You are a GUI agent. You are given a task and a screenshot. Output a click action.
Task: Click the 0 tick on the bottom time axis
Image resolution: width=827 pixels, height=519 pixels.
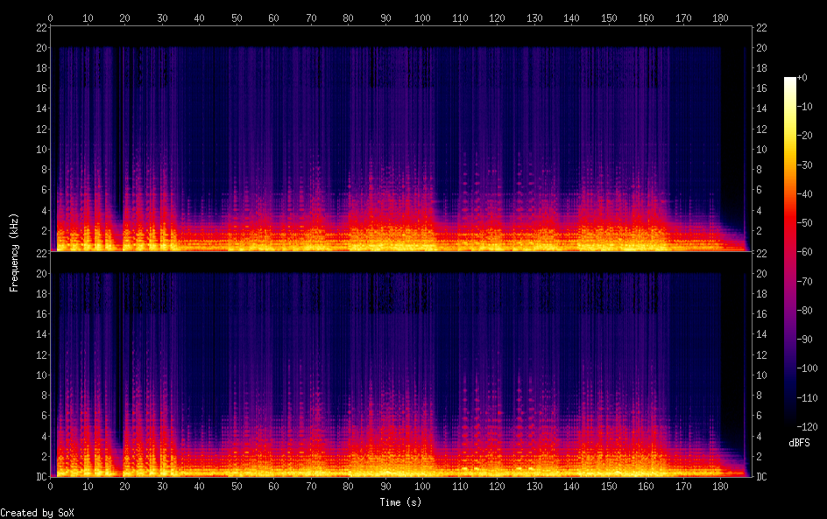(51, 487)
